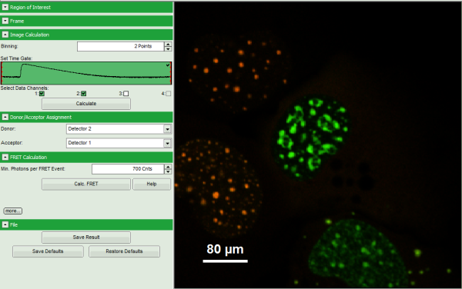Increase the Binning points value
This screenshot has height=289, width=462.
(168, 44)
